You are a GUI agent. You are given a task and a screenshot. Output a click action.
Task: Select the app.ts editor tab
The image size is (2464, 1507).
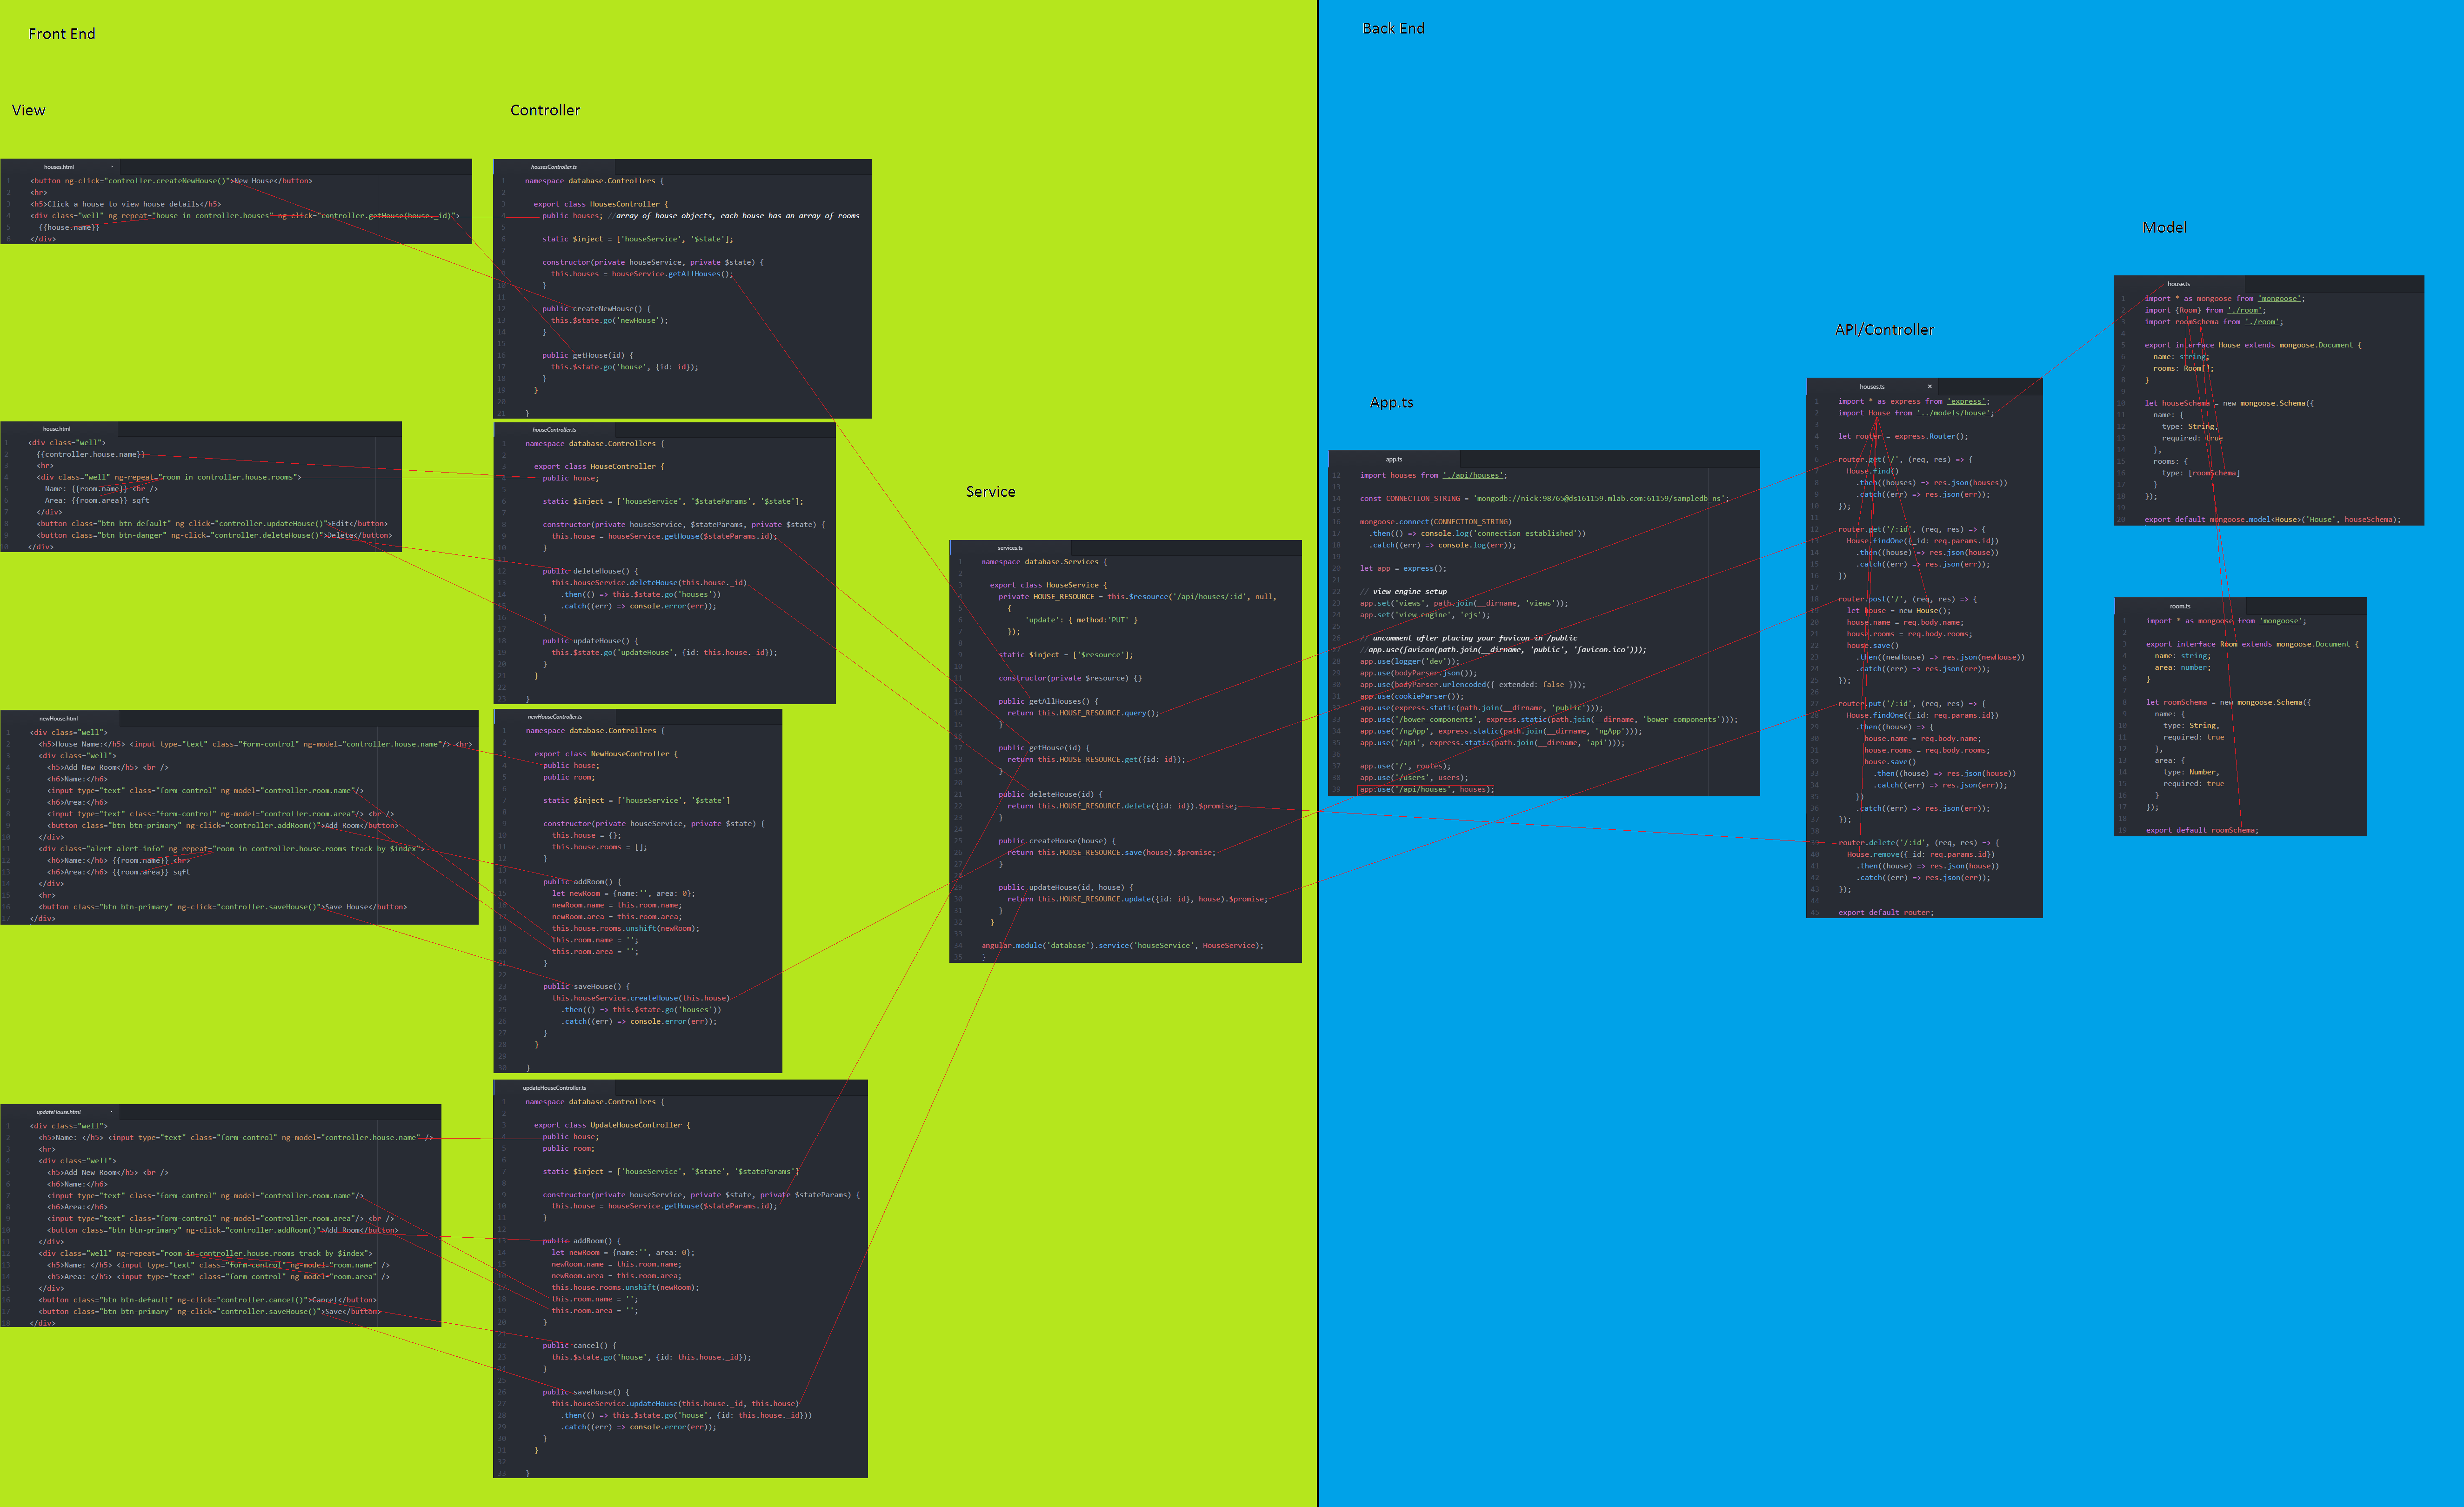tap(1393, 460)
